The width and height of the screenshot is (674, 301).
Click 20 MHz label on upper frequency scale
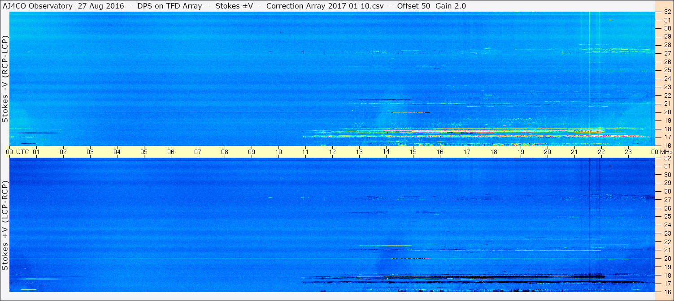pos(667,112)
